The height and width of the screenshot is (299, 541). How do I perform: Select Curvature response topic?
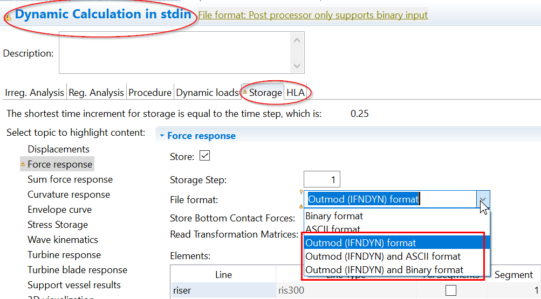(x=69, y=194)
